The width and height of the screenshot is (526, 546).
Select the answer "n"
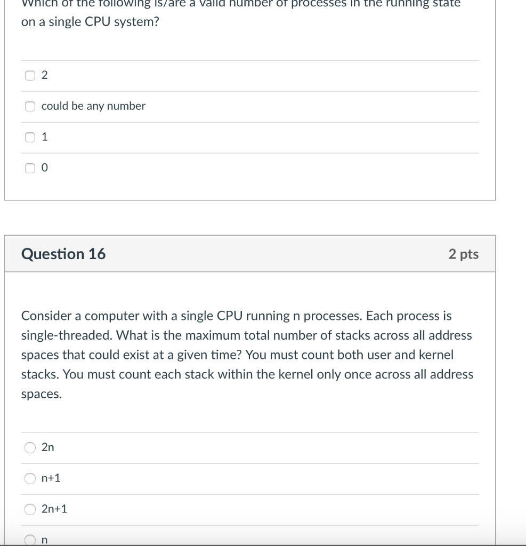30,540
